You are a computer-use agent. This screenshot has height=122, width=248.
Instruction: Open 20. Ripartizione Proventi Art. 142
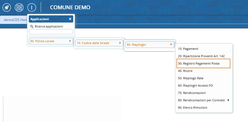pyautogui.click(x=201, y=56)
